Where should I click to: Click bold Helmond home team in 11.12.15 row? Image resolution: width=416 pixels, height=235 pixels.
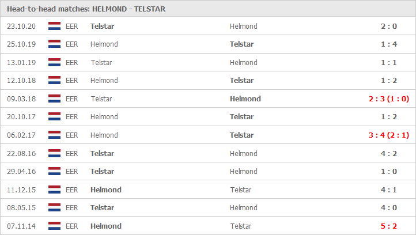(106, 190)
